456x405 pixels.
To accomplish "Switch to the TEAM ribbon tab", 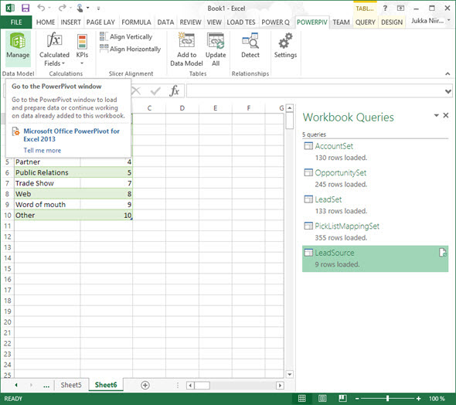I will (341, 22).
